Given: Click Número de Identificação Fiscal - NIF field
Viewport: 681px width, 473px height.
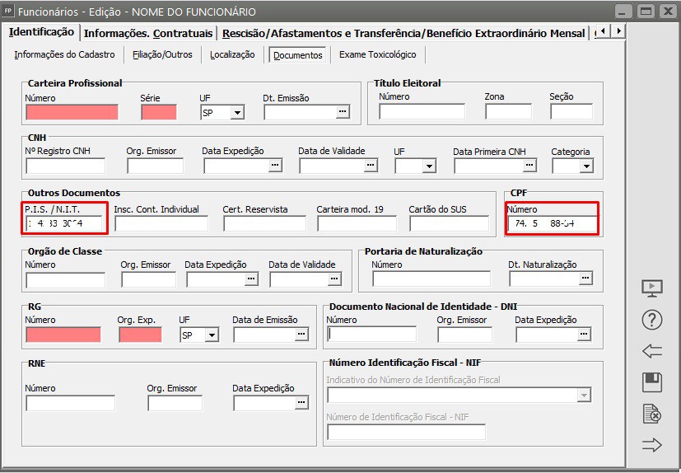Looking at the screenshot, I should coord(407,432).
